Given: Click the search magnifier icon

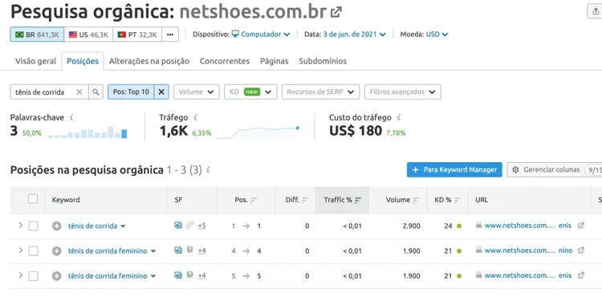Looking at the screenshot, I should [x=96, y=92].
